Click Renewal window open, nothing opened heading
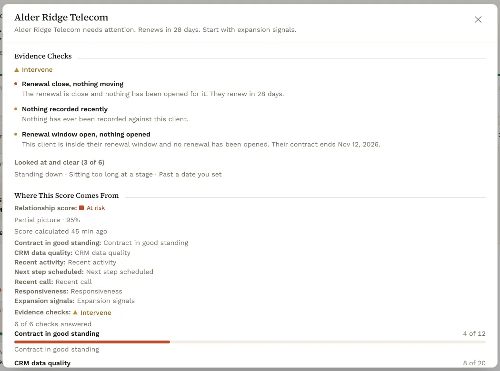The height and width of the screenshot is (371, 500). tap(86, 135)
